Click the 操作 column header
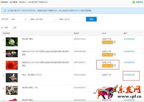This screenshot has width=144, height=102. click(125, 33)
